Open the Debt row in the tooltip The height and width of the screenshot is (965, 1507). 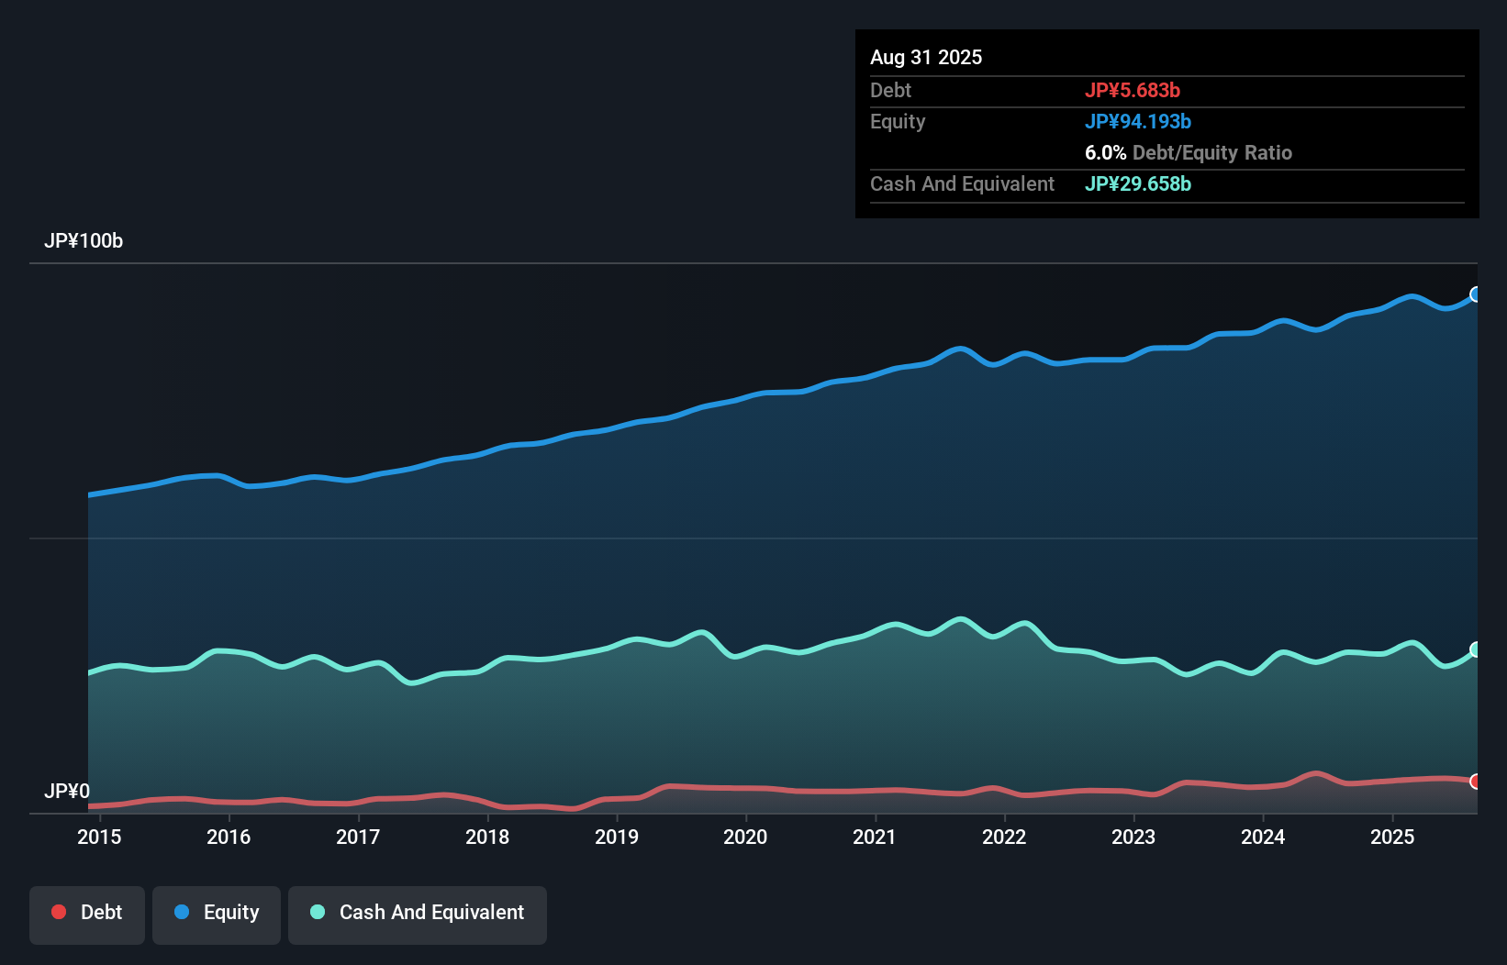tap(890, 90)
